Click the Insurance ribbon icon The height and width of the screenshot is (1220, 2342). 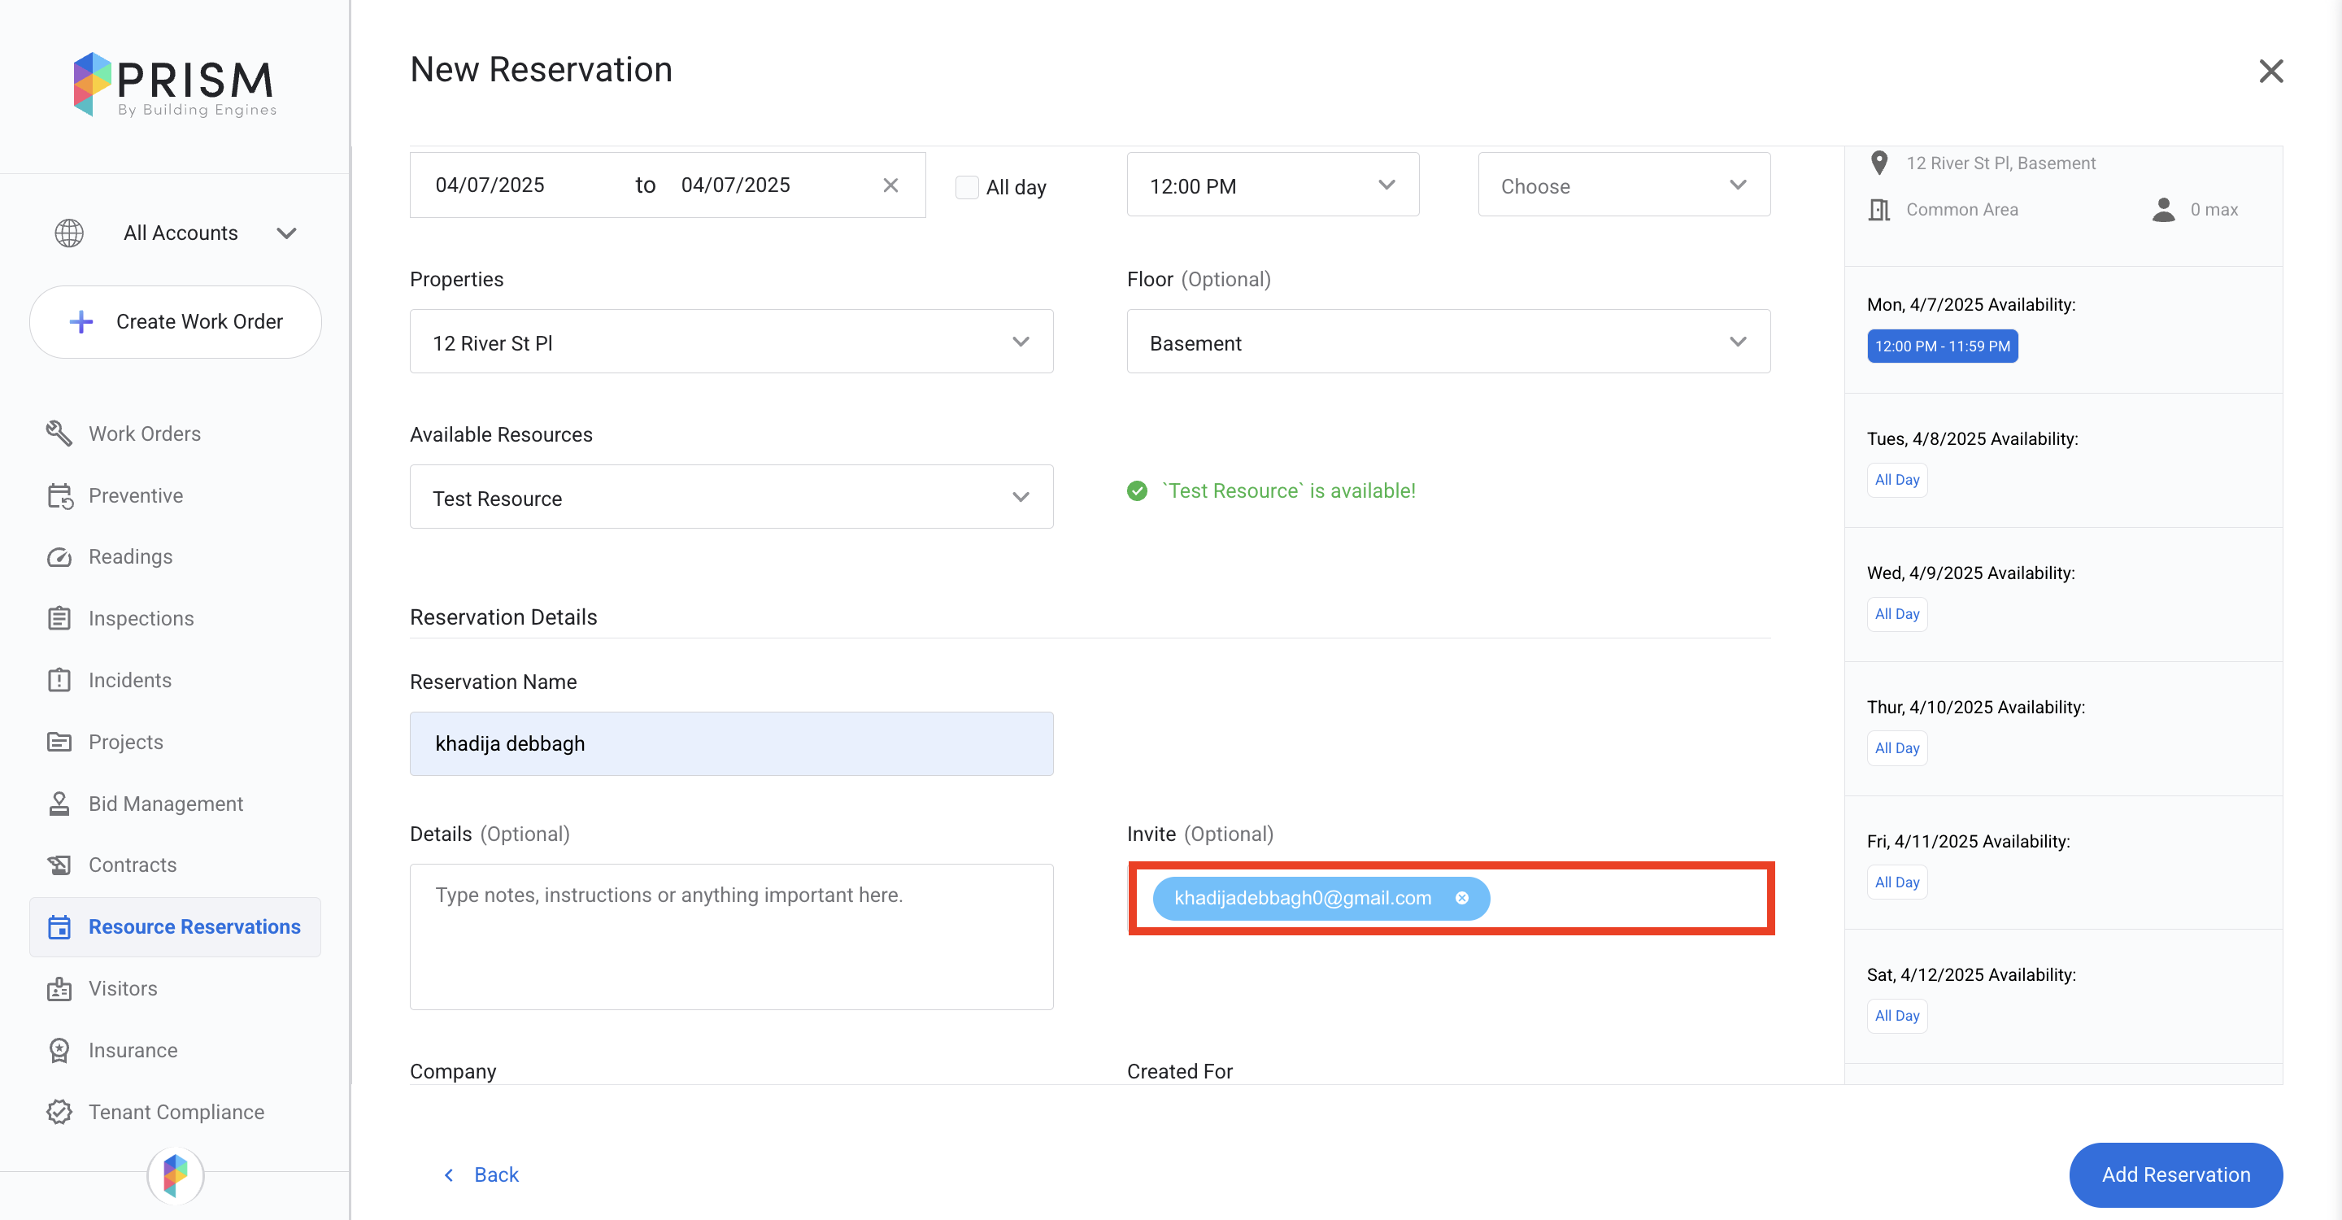[x=59, y=1050]
